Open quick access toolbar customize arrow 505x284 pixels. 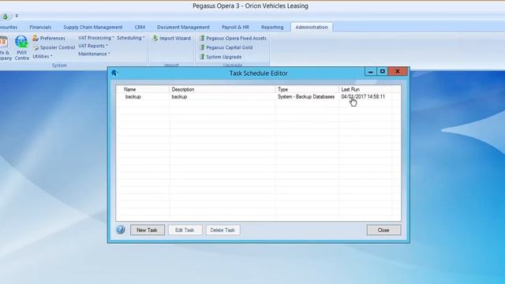[x=17, y=16]
